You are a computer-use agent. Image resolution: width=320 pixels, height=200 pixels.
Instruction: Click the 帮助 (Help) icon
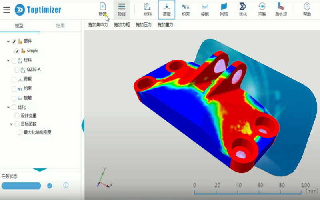click(307, 9)
